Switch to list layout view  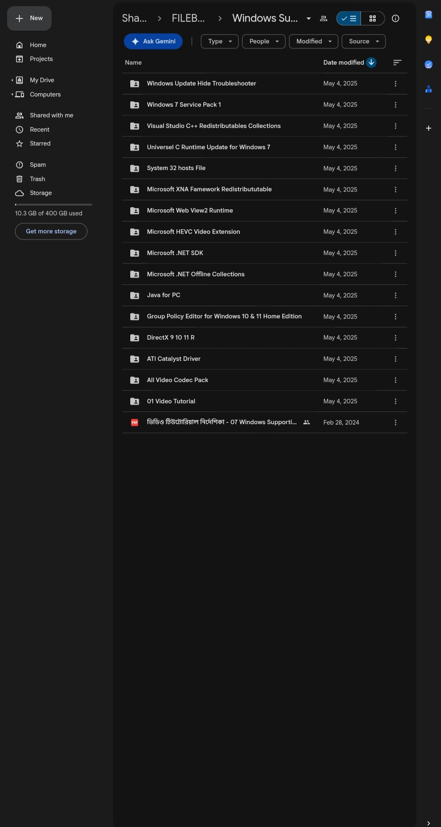(x=349, y=18)
